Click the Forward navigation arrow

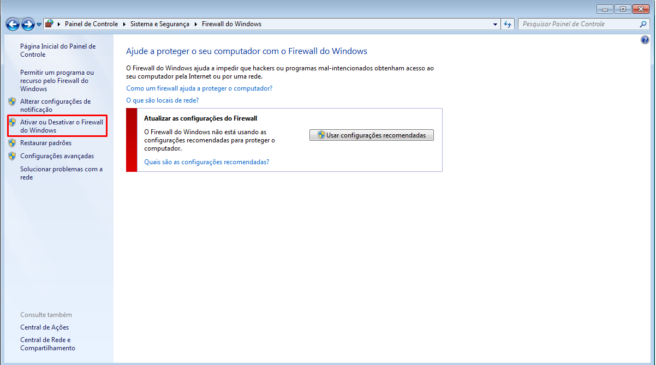click(x=28, y=24)
